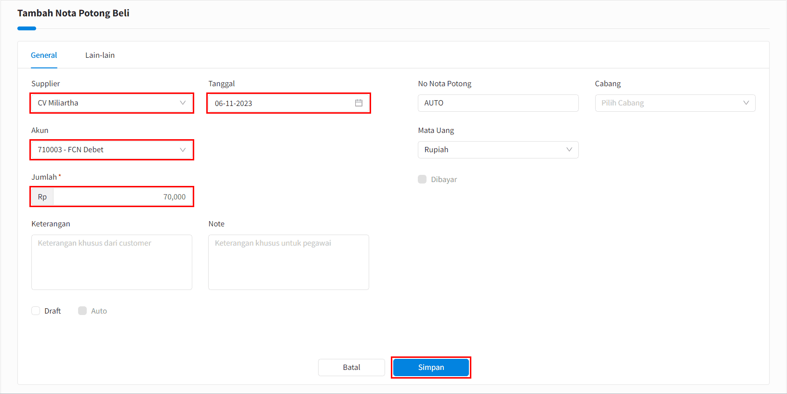
Task: Click the Supplier field label
Action: [x=46, y=83]
